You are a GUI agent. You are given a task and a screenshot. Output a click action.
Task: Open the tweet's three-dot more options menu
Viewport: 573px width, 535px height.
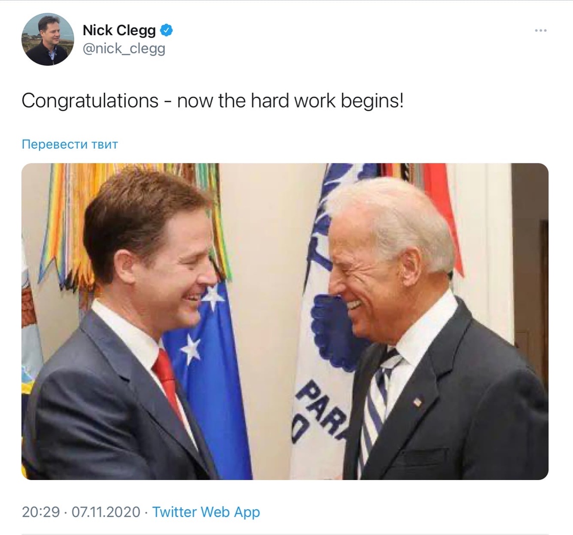[x=540, y=30]
